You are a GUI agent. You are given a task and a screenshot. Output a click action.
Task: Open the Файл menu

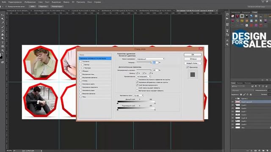coord(4,2)
